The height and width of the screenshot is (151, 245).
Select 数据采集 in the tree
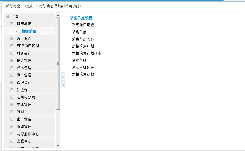point(29,31)
